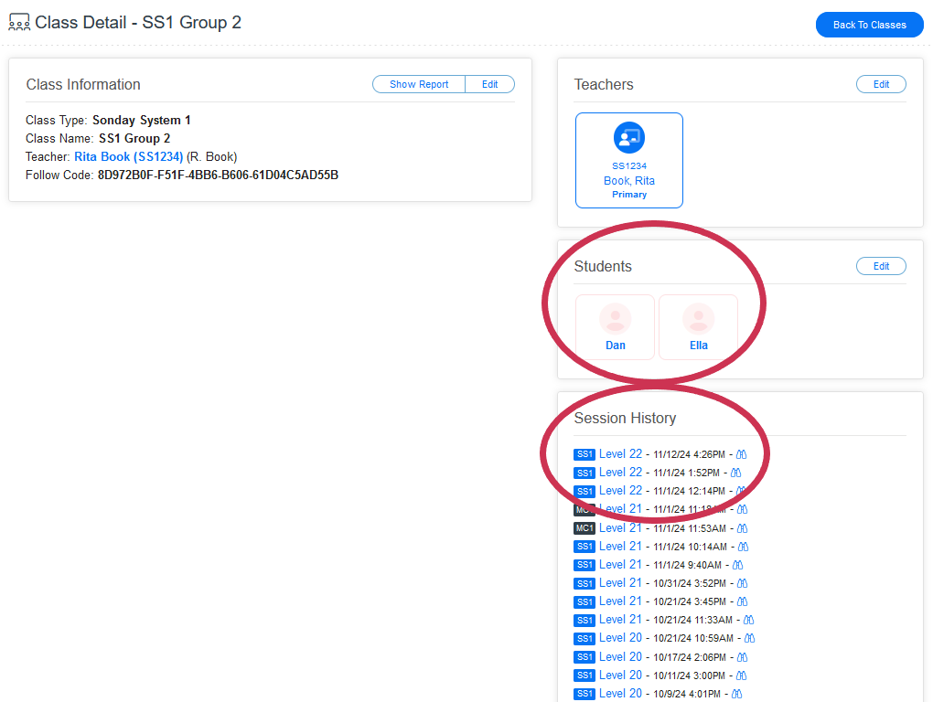Open Level 20 session from 10/17/24 2:06PM
Viewport: 933px width, 702px height.
(620, 656)
